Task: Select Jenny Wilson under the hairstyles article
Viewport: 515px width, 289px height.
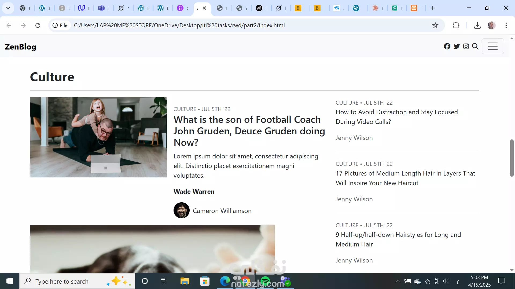Action: (x=354, y=260)
